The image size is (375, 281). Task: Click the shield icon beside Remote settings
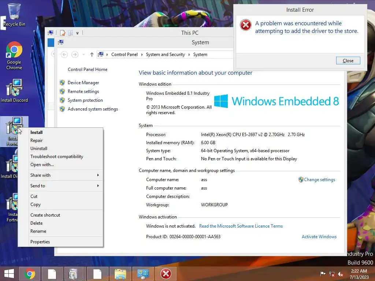point(62,91)
